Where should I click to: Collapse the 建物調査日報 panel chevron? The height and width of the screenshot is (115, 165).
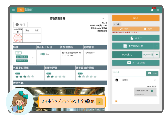(x=103, y=19)
